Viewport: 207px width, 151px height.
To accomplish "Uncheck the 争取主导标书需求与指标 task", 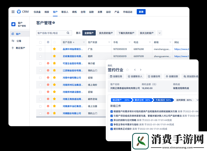I will (112, 124).
